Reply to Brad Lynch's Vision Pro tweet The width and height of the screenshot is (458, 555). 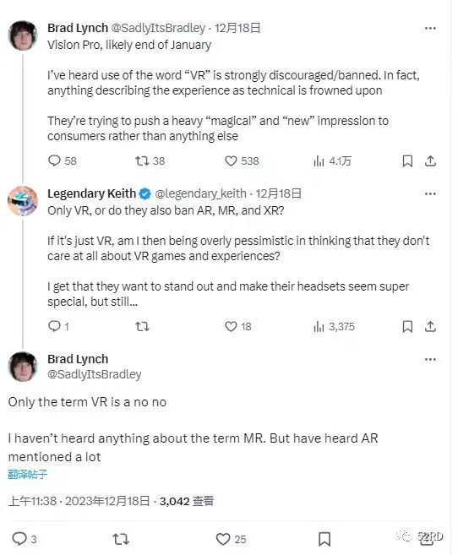[x=54, y=161]
